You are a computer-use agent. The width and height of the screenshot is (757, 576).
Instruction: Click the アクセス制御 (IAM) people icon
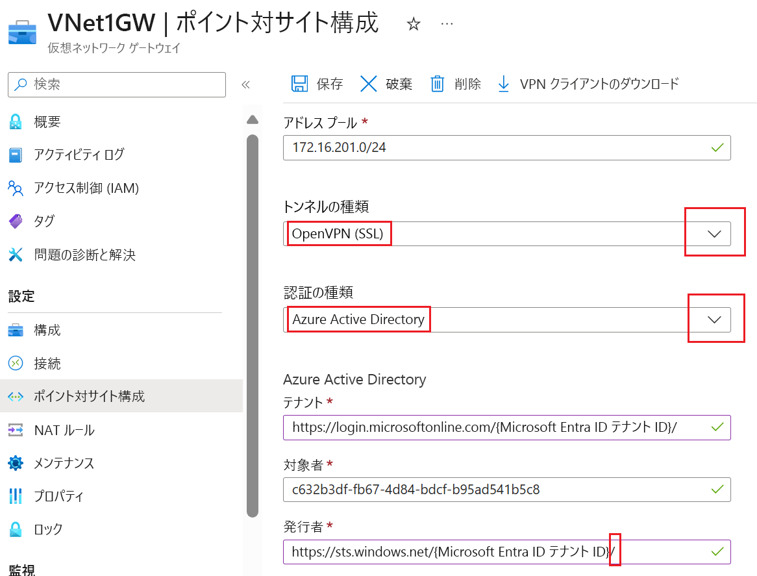(x=16, y=188)
